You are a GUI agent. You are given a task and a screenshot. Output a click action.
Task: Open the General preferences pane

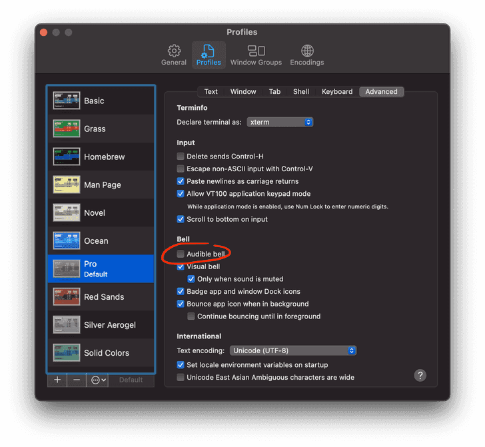174,55
